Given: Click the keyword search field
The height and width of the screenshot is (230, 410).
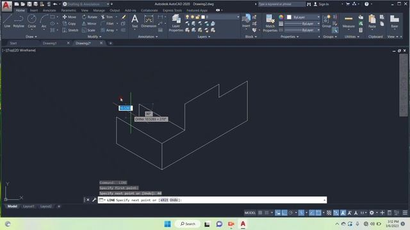Looking at the screenshot, I should tap(282, 4).
